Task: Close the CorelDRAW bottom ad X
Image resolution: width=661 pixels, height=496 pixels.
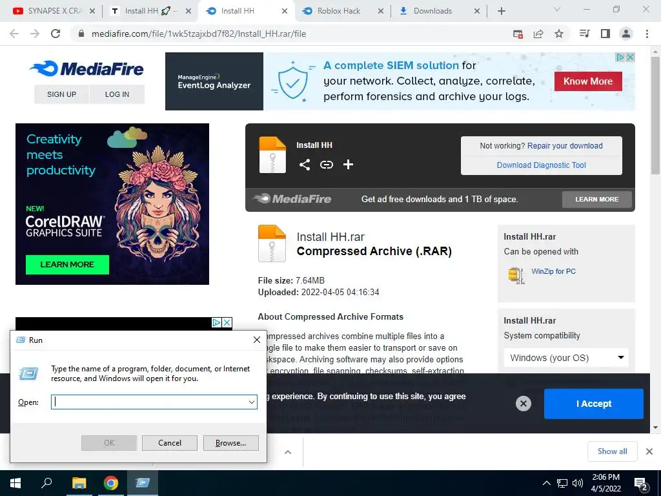Action: click(227, 323)
